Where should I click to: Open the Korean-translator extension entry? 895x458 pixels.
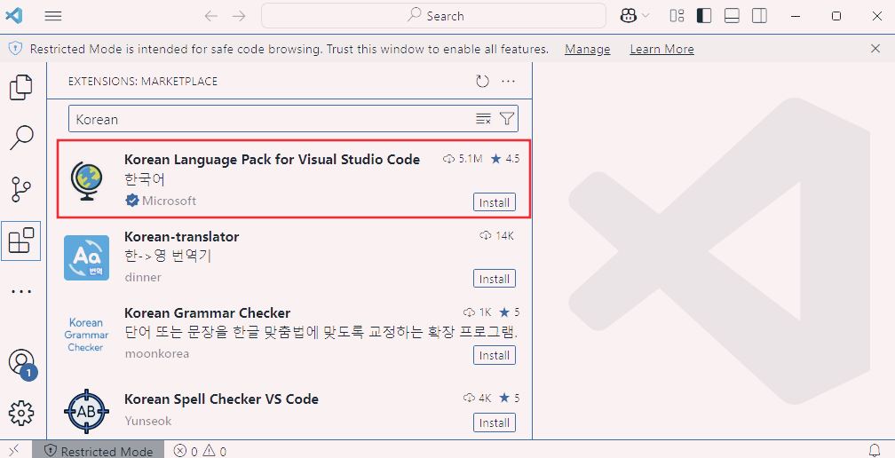coord(181,237)
